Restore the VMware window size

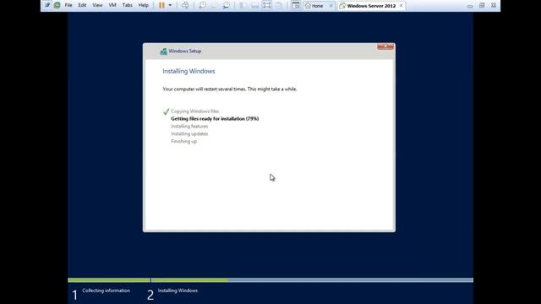click(x=482, y=6)
